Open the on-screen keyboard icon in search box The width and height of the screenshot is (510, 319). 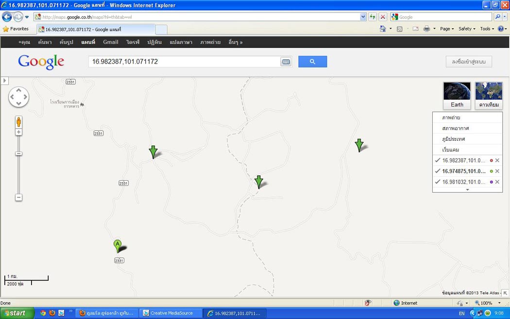[286, 62]
